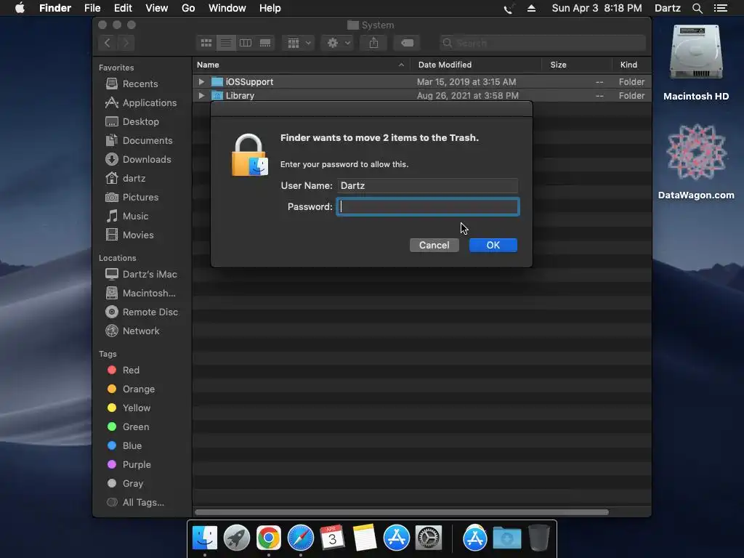Select Pictures in the sidebar
Screen dimensions: 744x558
[x=132, y=197]
